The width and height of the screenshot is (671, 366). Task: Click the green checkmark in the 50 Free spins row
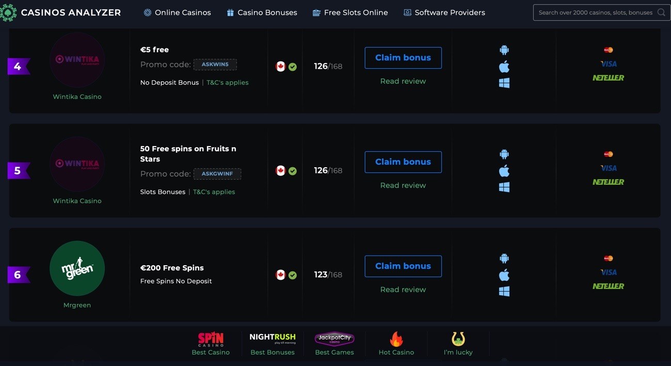(x=293, y=171)
